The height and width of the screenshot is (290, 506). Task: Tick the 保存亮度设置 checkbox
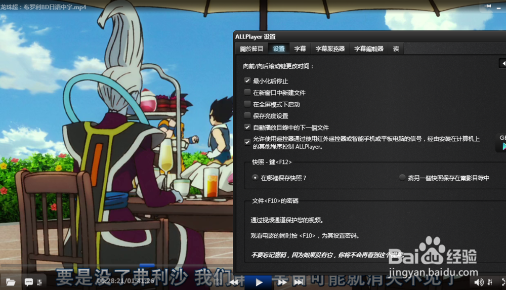pyautogui.click(x=247, y=115)
